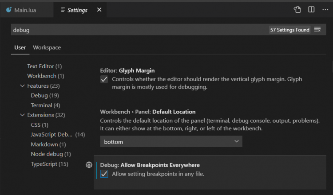Select the Workspace settings tab
The height and width of the screenshot is (195, 333).
coord(47,47)
